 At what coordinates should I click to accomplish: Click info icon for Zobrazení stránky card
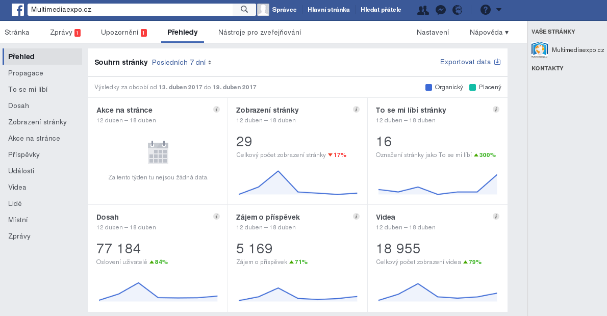point(356,110)
